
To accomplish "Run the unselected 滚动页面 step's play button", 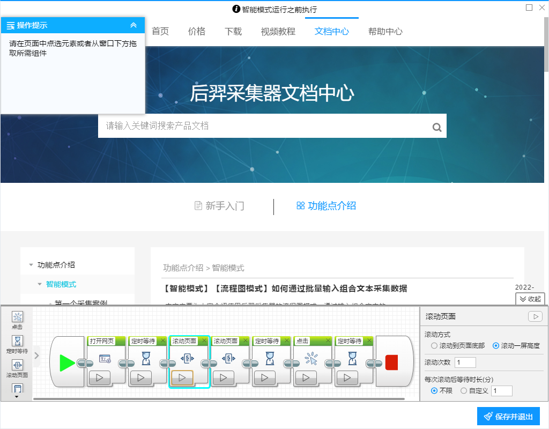I will click(x=224, y=378).
